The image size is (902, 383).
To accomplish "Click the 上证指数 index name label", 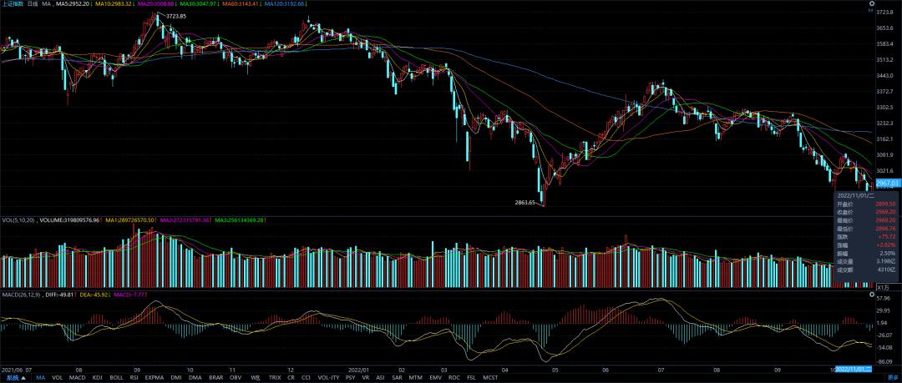I will [13, 3].
